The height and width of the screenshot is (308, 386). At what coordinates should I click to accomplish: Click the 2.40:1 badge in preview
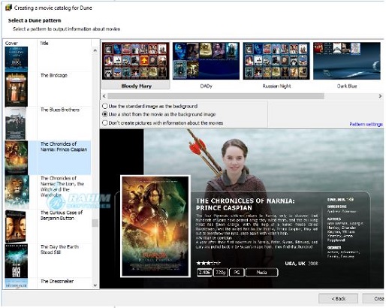(x=204, y=272)
